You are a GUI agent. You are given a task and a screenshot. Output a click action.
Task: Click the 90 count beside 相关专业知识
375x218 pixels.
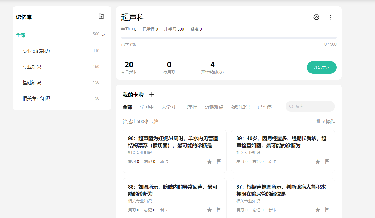(x=97, y=98)
